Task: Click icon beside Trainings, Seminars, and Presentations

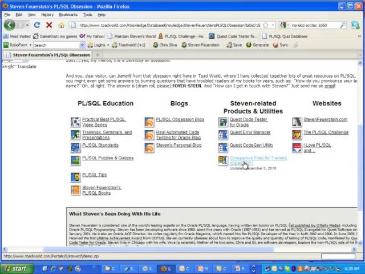Action: tap(75, 135)
